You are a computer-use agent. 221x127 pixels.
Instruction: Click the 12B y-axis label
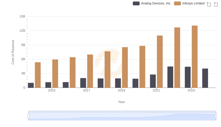click(x=22, y=31)
